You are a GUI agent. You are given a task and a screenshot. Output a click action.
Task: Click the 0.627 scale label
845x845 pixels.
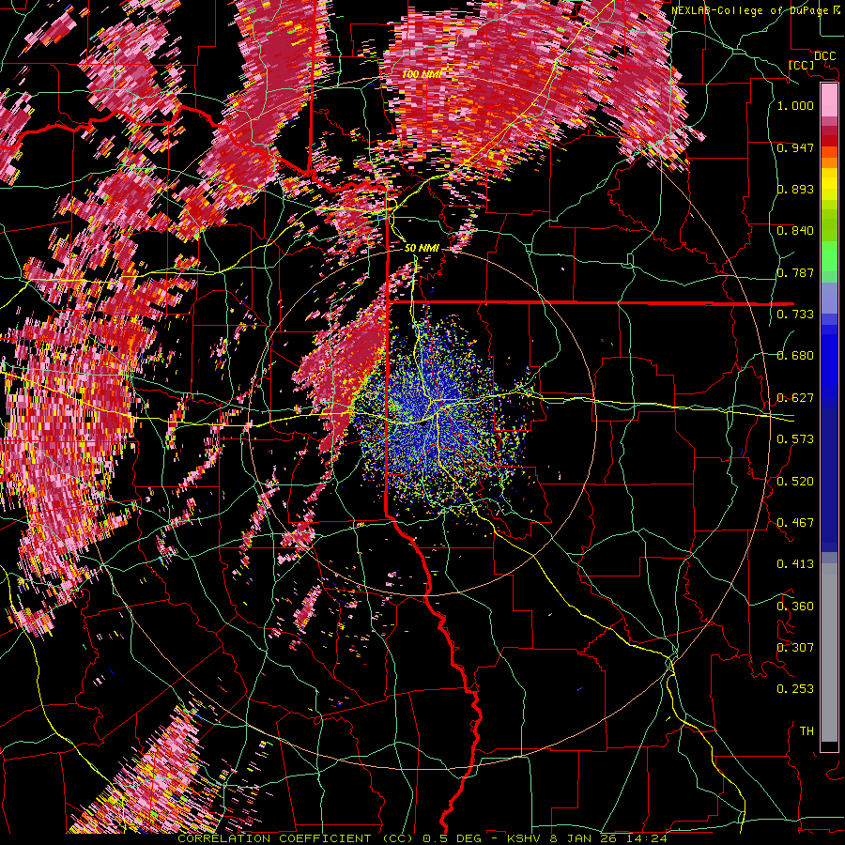(x=795, y=398)
